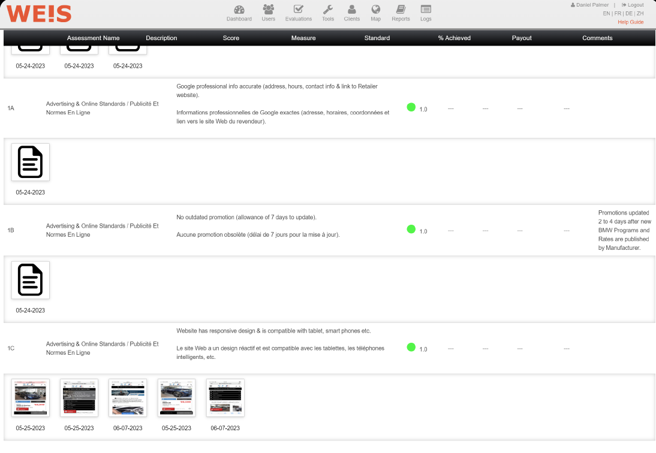The height and width of the screenshot is (453, 656).
Task: Switch language to FR
Action: [x=618, y=13]
